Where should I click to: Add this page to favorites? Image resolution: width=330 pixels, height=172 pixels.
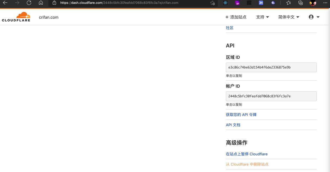[212, 3]
